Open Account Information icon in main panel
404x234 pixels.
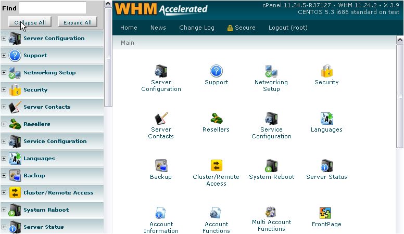[x=160, y=213]
